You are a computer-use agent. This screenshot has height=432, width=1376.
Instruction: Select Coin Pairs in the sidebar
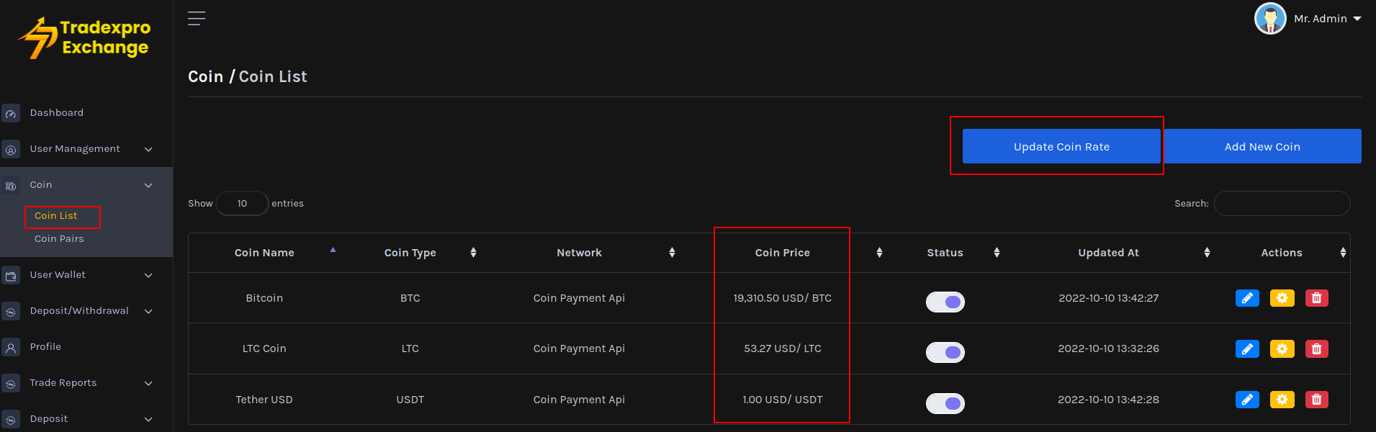[59, 239]
